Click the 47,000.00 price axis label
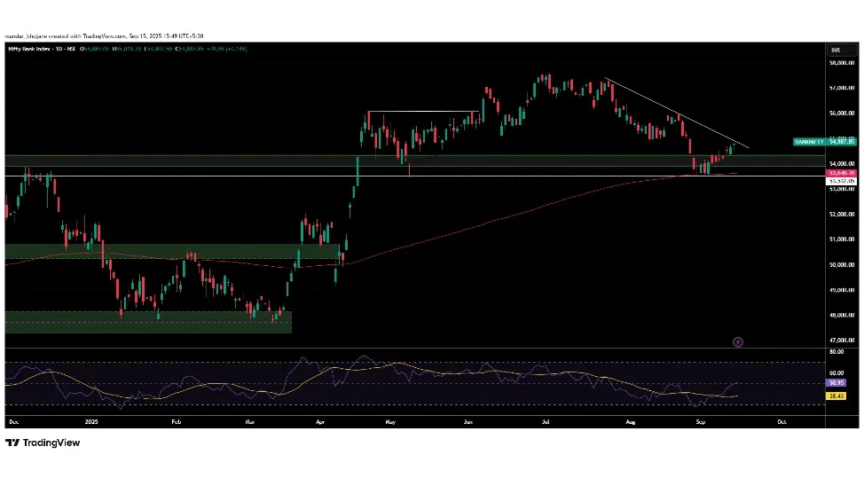Viewport: 864px width, 486px height. click(x=842, y=341)
